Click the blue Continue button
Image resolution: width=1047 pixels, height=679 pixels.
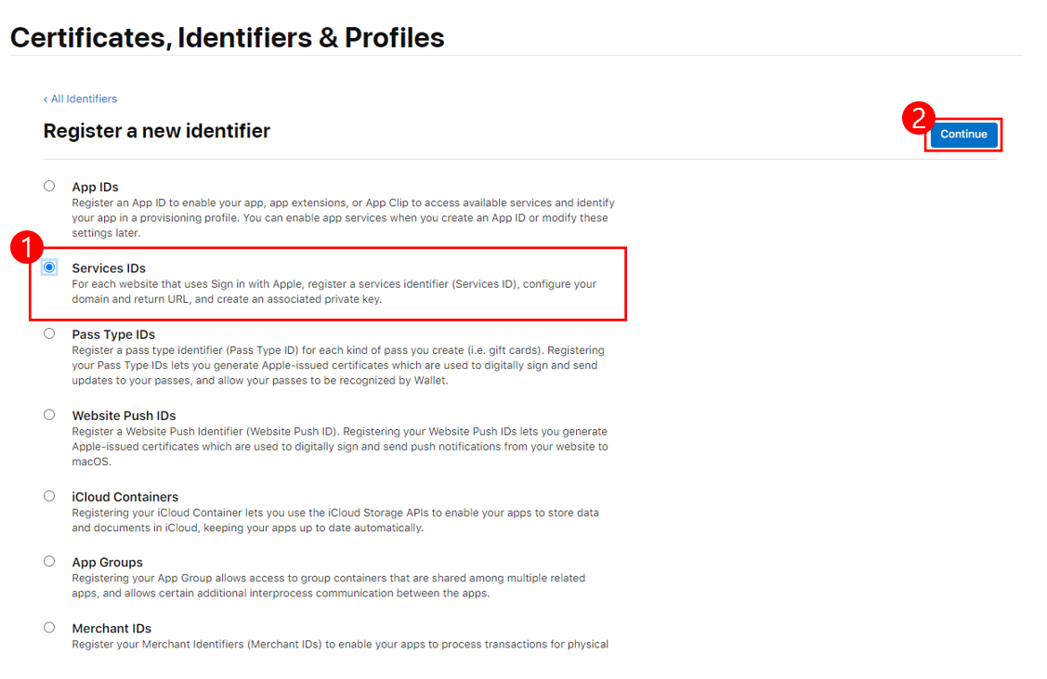coord(963,134)
